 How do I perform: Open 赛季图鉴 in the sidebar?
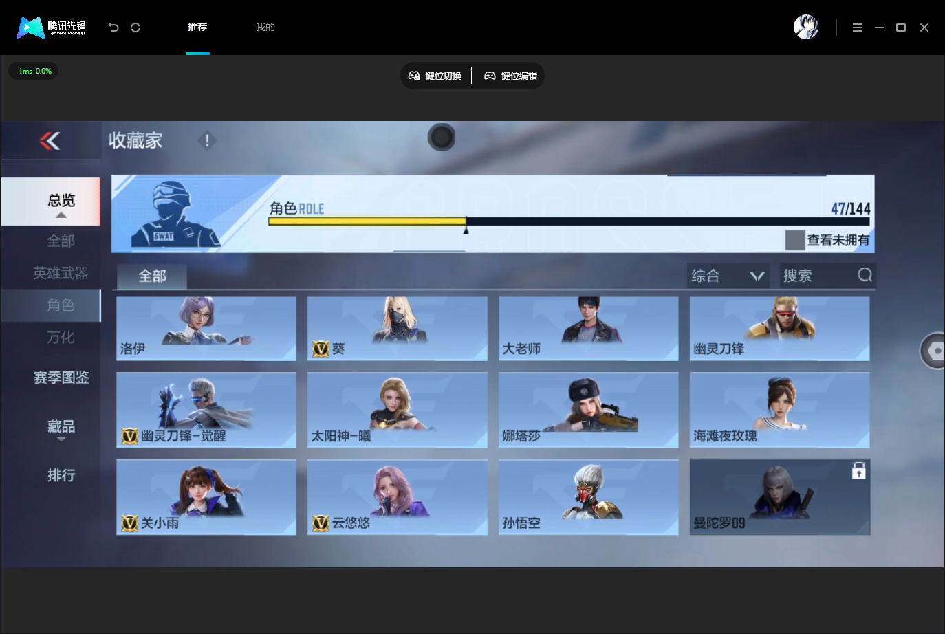[x=61, y=378]
